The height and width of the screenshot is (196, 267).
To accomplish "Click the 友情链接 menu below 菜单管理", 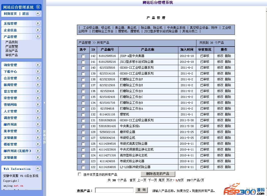I will [10, 138].
